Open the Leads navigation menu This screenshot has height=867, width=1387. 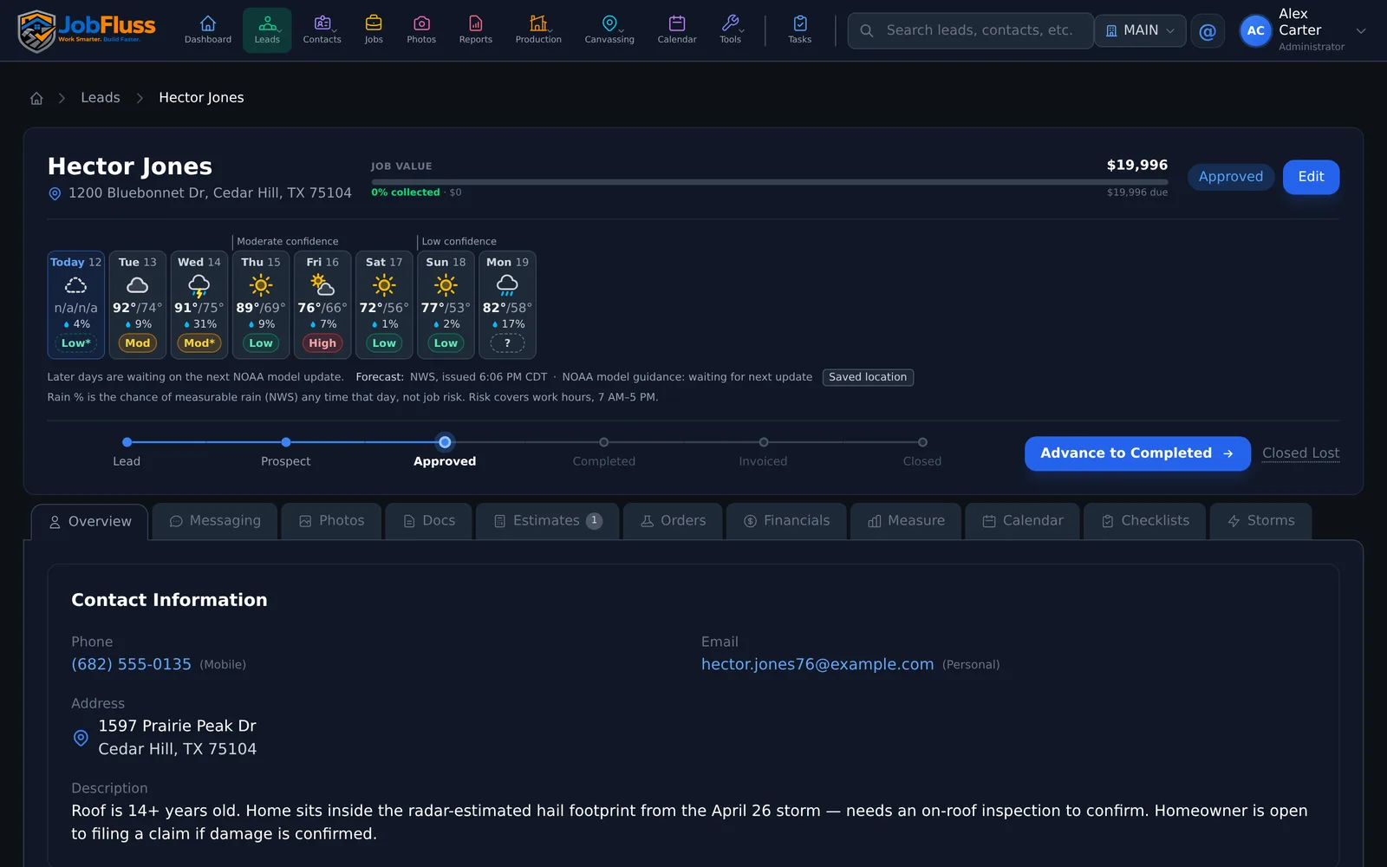(267, 30)
